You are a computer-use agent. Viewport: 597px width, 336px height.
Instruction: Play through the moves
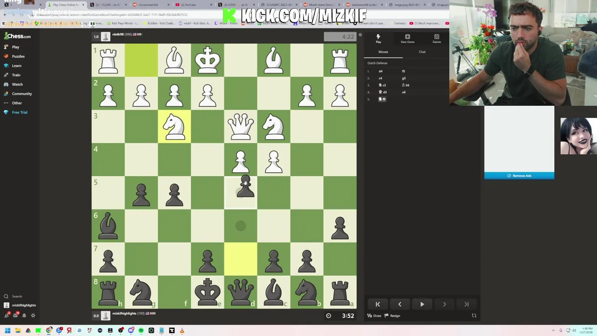click(422, 304)
